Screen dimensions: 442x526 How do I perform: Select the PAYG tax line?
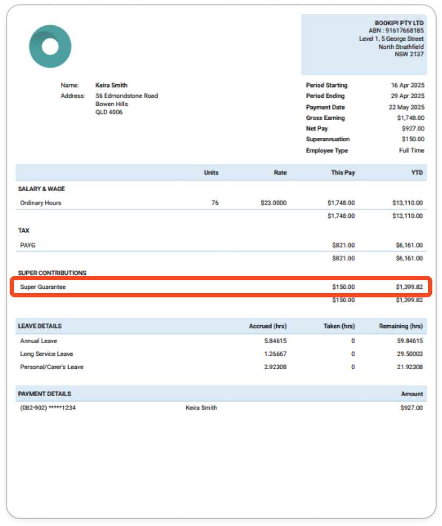click(x=28, y=245)
